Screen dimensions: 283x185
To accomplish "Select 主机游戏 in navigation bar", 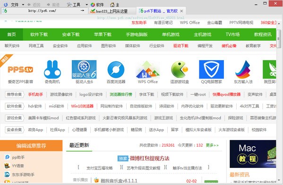I will [202, 35].
